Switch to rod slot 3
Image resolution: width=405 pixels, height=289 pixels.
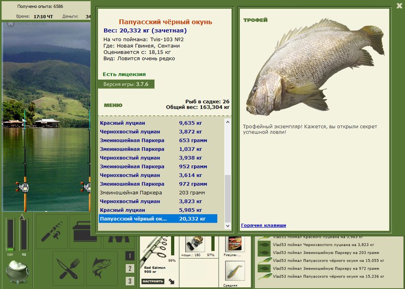tap(130, 281)
